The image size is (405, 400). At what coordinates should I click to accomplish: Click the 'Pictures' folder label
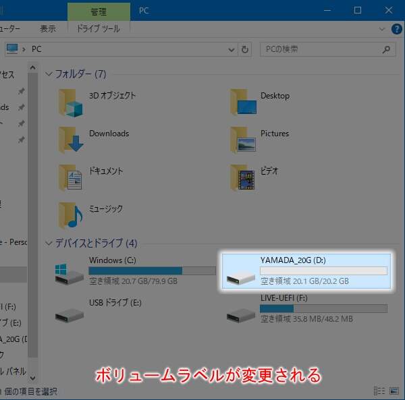coord(275,134)
